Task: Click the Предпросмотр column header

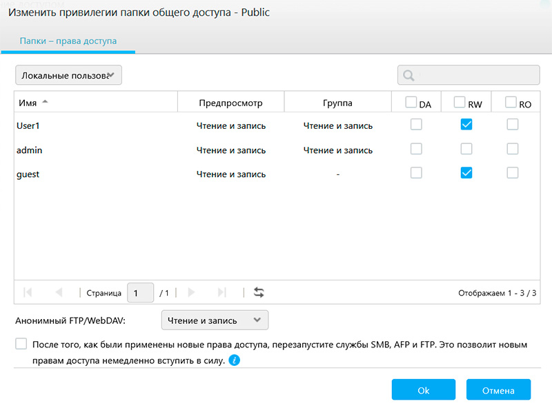Action: 230,103
